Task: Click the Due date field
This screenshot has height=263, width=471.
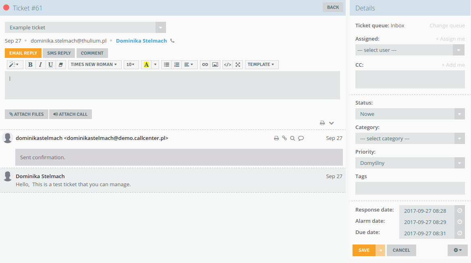Action: coord(427,233)
